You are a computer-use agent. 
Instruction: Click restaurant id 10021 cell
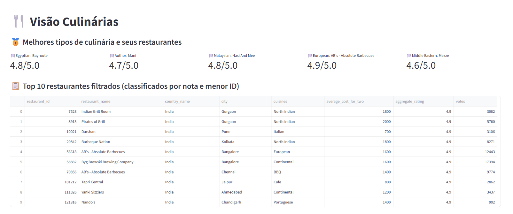pyautogui.click(x=52, y=132)
